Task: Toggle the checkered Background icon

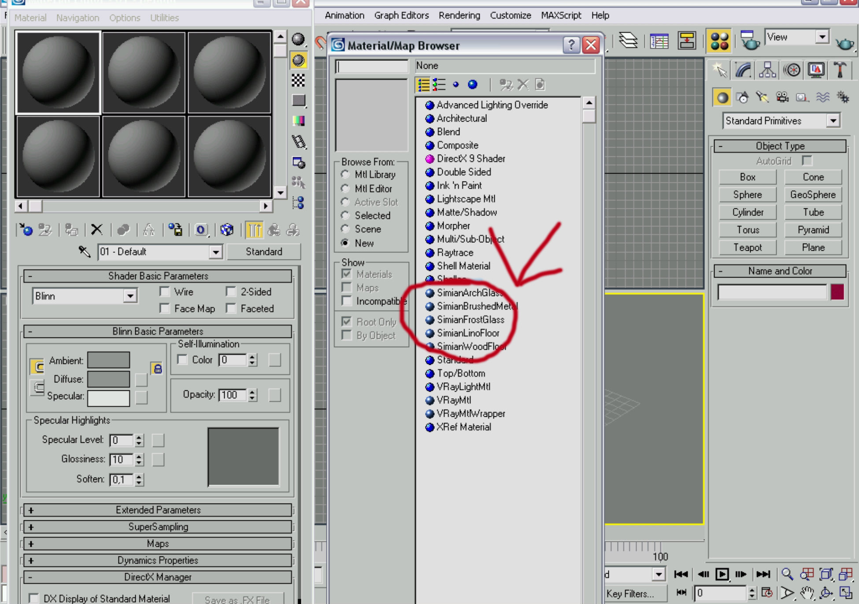Action: tap(298, 80)
